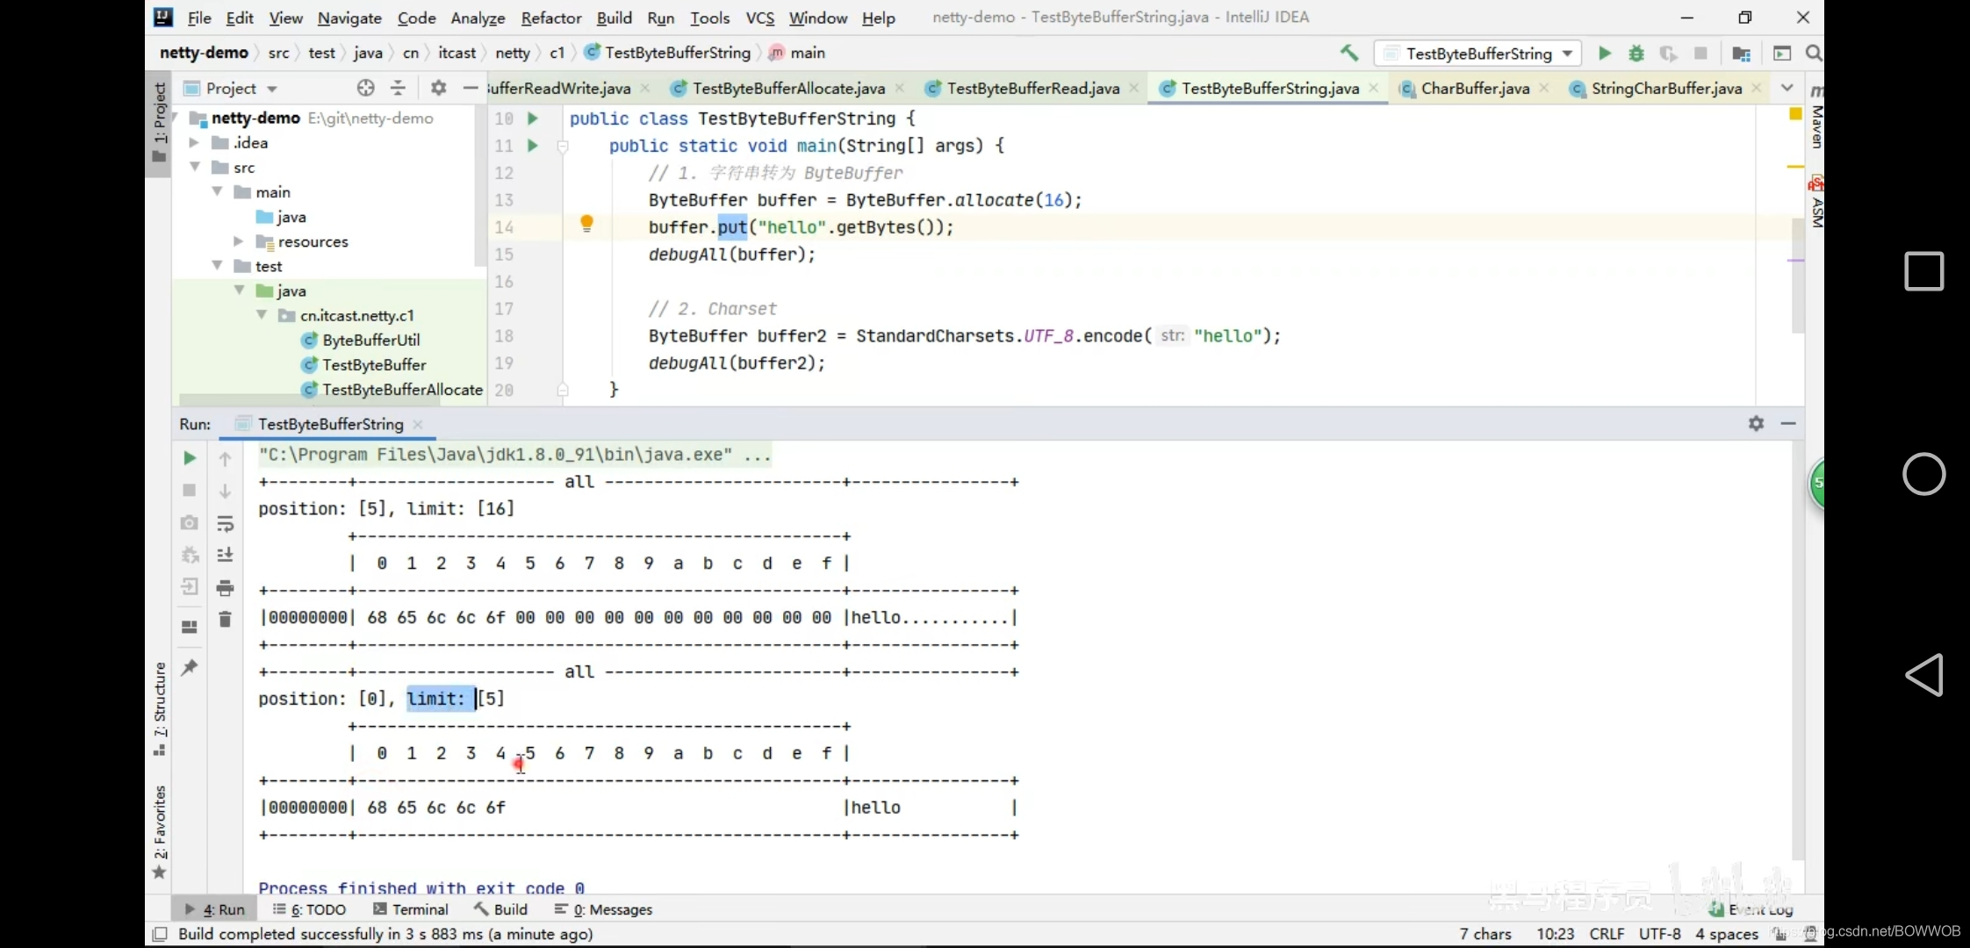The image size is (1970, 948).
Task: Collapse the src folder in project tree
Action: 195,167
